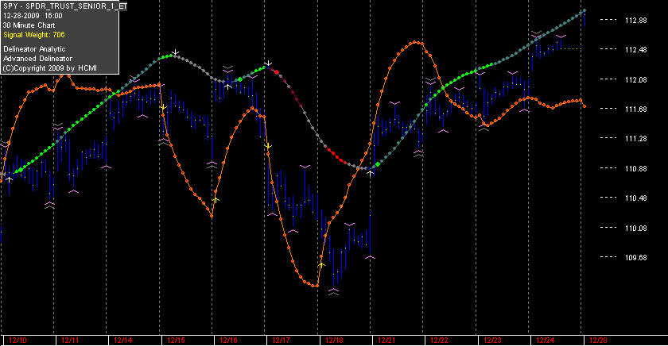Select the 110.88 price level label

(635, 169)
